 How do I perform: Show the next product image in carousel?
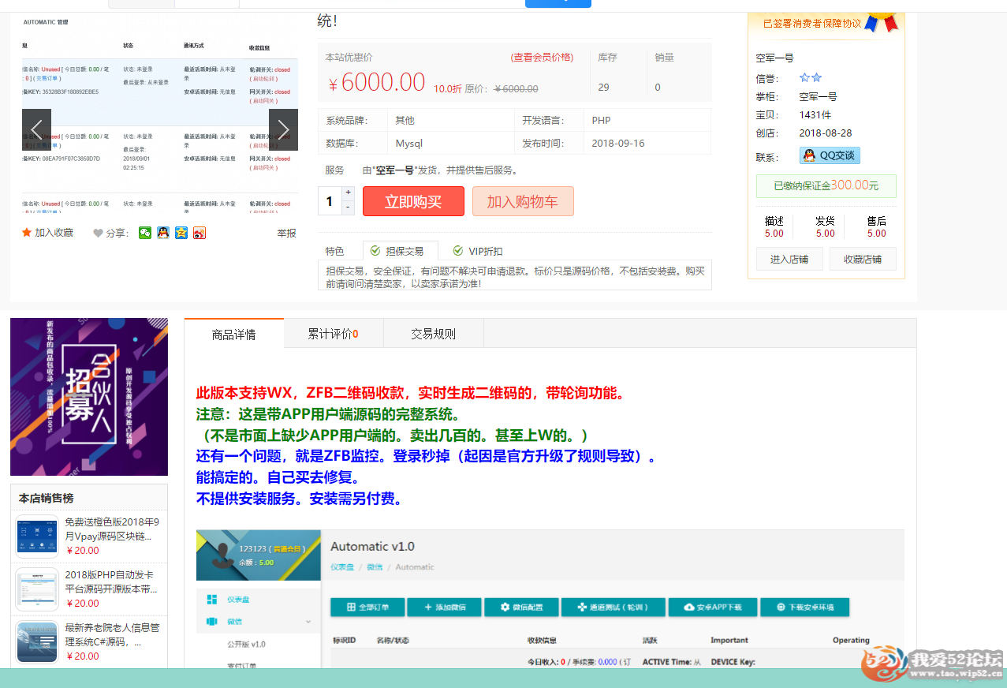coord(283,129)
